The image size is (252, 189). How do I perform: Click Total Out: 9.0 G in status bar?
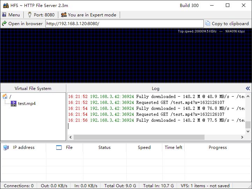click(120, 186)
